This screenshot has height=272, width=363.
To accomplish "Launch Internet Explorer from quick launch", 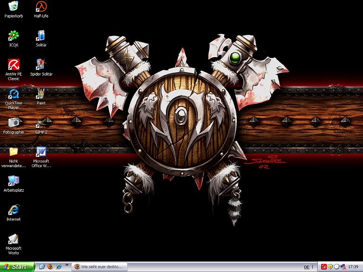I will pyautogui.click(x=59, y=267).
